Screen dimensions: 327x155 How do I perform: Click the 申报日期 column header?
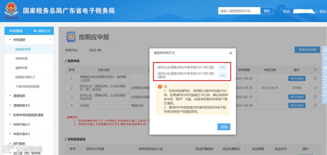click(x=270, y=70)
